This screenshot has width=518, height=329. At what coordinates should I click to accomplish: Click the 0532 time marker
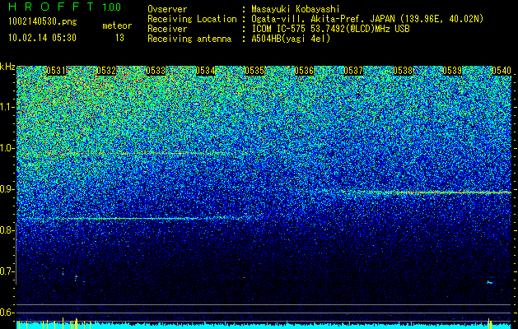(106, 71)
